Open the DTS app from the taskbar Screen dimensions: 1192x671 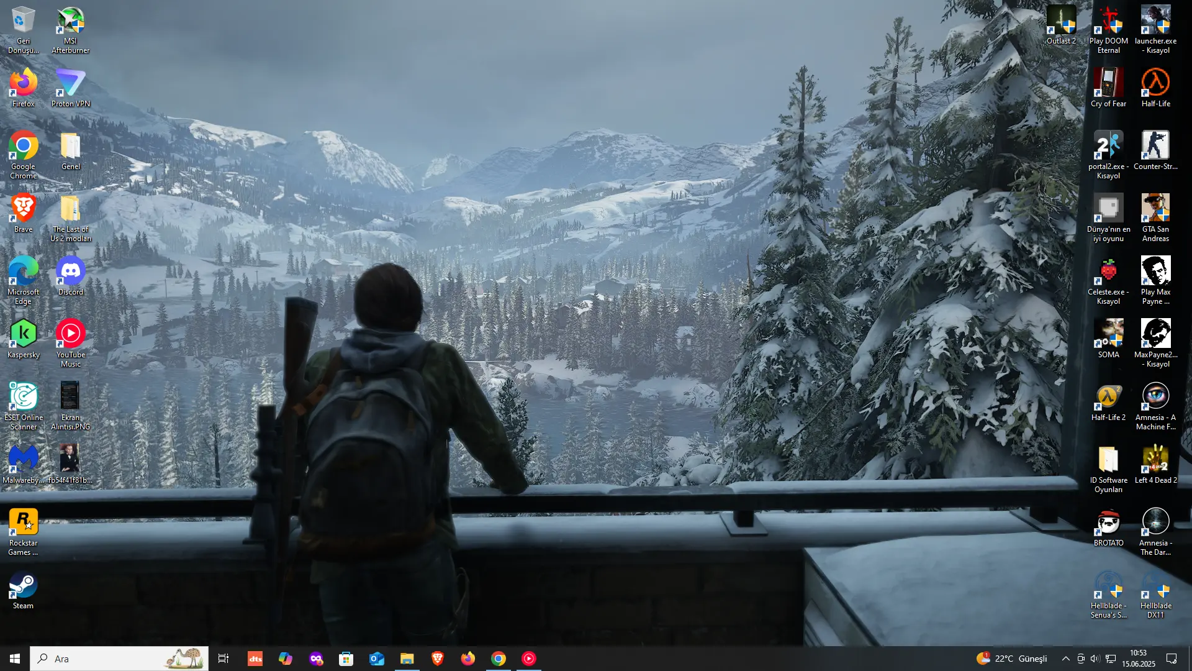(x=255, y=659)
